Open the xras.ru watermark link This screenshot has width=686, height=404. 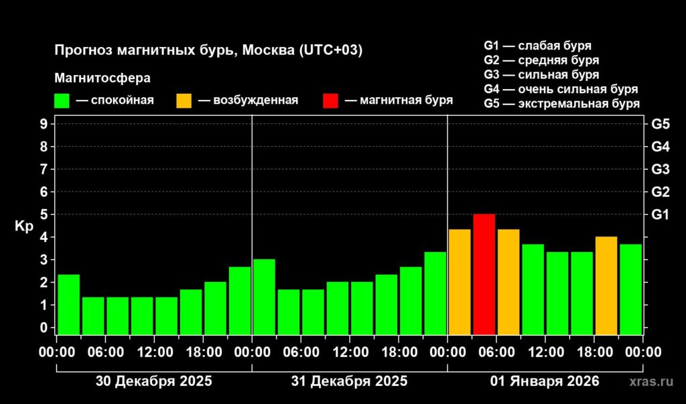tap(651, 382)
